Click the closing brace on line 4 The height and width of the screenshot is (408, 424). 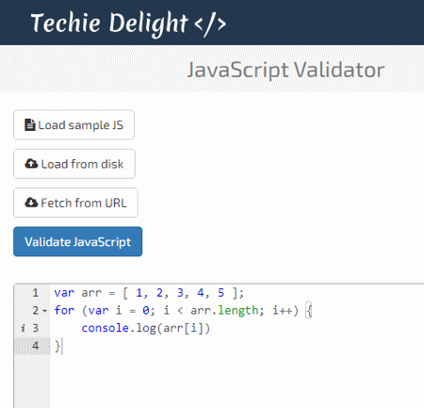pos(57,346)
